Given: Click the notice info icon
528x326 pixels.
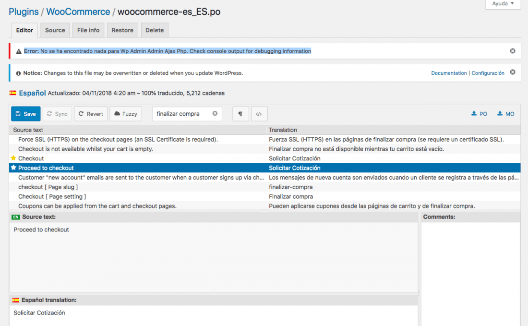Looking at the screenshot, I should pos(18,73).
